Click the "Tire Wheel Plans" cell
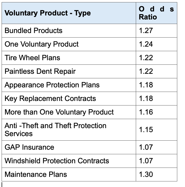Image resolution: width=185 pixels, height=187 pixels. pos(32,58)
